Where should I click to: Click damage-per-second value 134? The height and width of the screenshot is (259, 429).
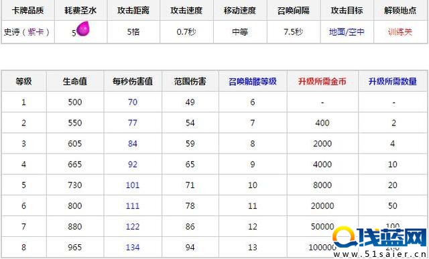133,247
